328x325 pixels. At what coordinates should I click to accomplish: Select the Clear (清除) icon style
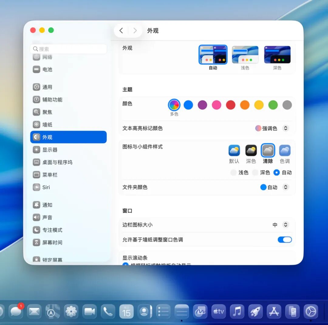268,150
